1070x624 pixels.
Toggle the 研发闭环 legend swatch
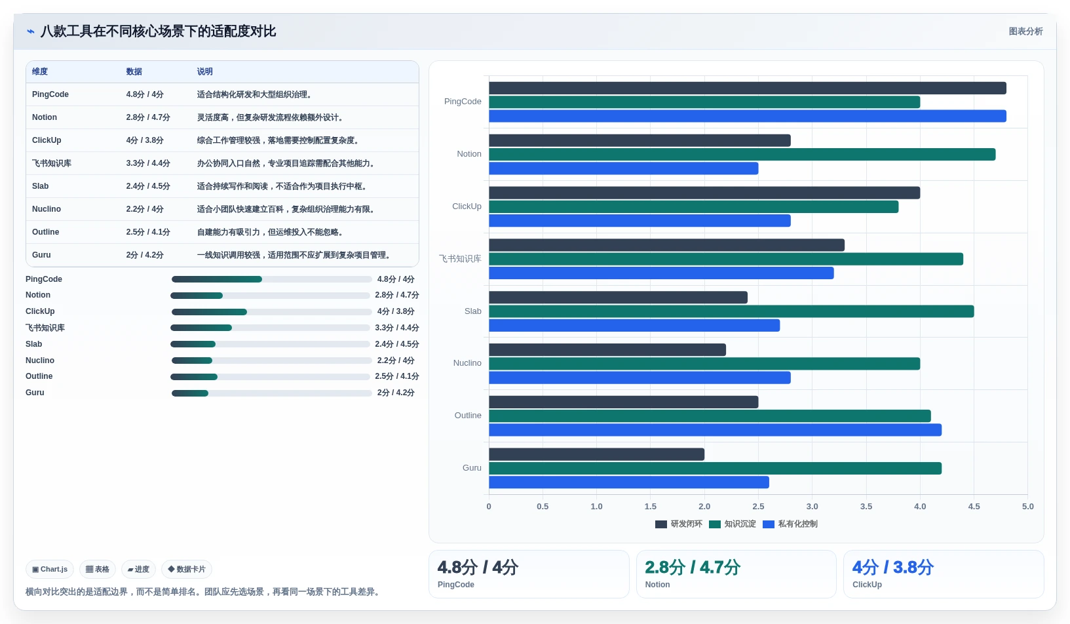(661, 524)
